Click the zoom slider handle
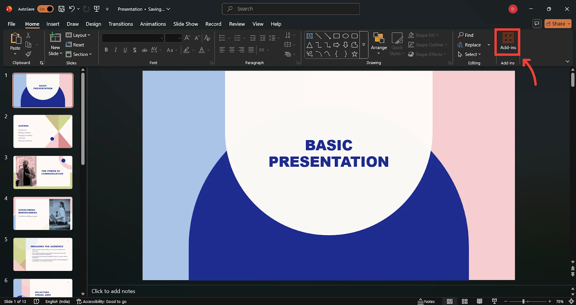 (523, 301)
